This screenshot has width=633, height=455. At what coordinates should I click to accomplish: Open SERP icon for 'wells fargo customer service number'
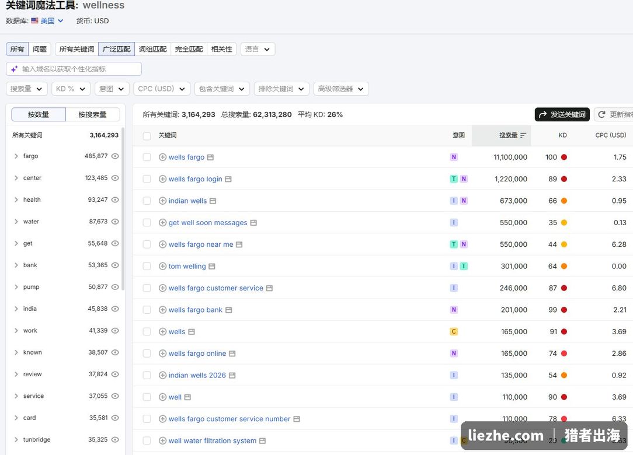[x=296, y=419]
